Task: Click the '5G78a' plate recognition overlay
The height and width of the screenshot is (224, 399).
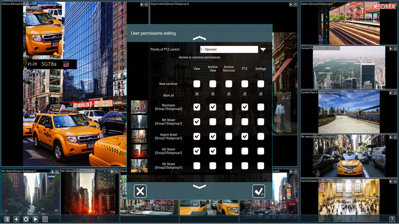Action: 49,64
